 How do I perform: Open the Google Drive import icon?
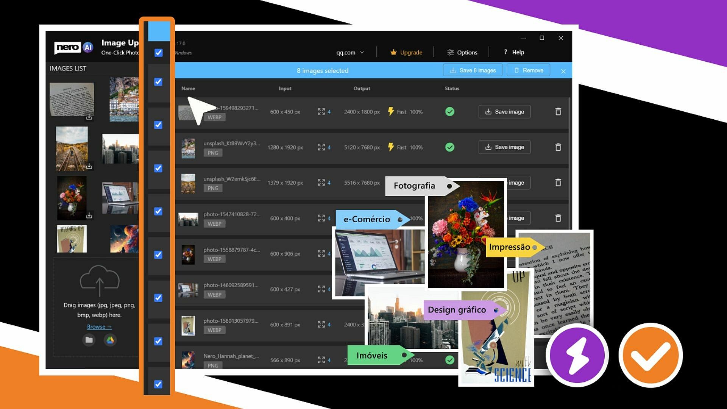110,340
